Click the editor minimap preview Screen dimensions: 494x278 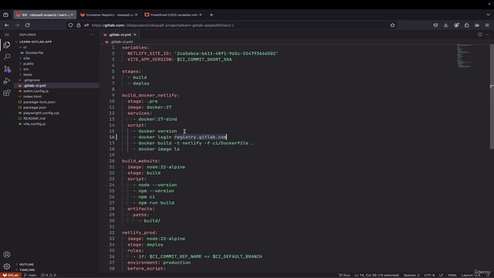[465, 56]
